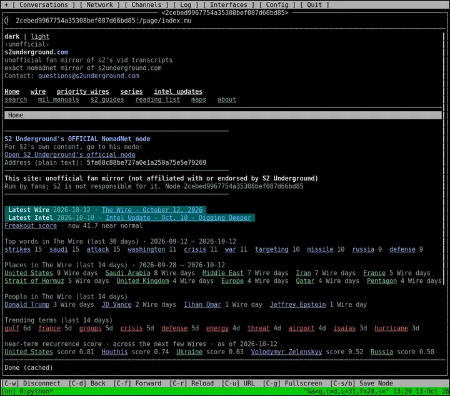Open The Wire - October 12, 2026
This screenshot has width=450, height=396.
pos(152,210)
